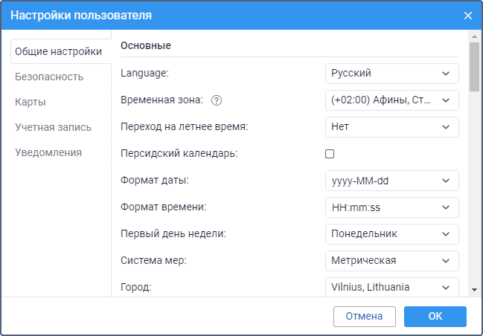Image resolution: width=483 pixels, height=336 pixels.
Task: Open the Система мер dropdown
Action: pyautogui.click(x=391, y=261)
